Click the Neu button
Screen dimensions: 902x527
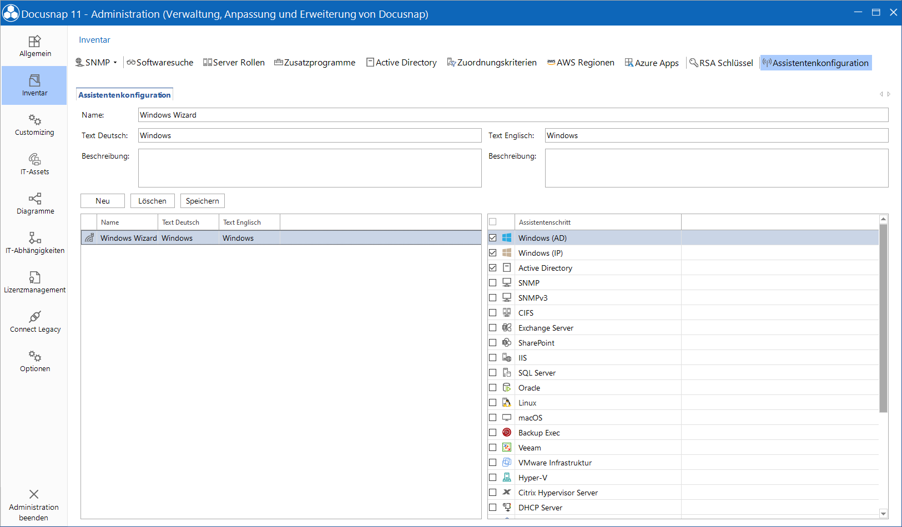coord(103,201)
